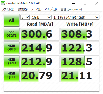
Task: Start the 4KiB Q8T8 test
Action: 12,48
